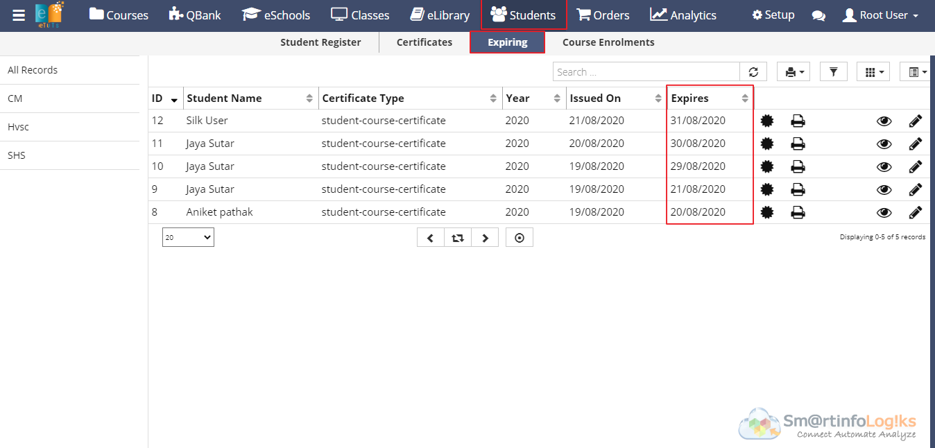Screen dimensions: 935x448
Task: View the record of Silk User
Action: click(x=884, y=121)
